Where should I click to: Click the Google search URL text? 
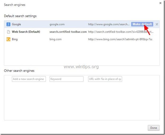109,24
